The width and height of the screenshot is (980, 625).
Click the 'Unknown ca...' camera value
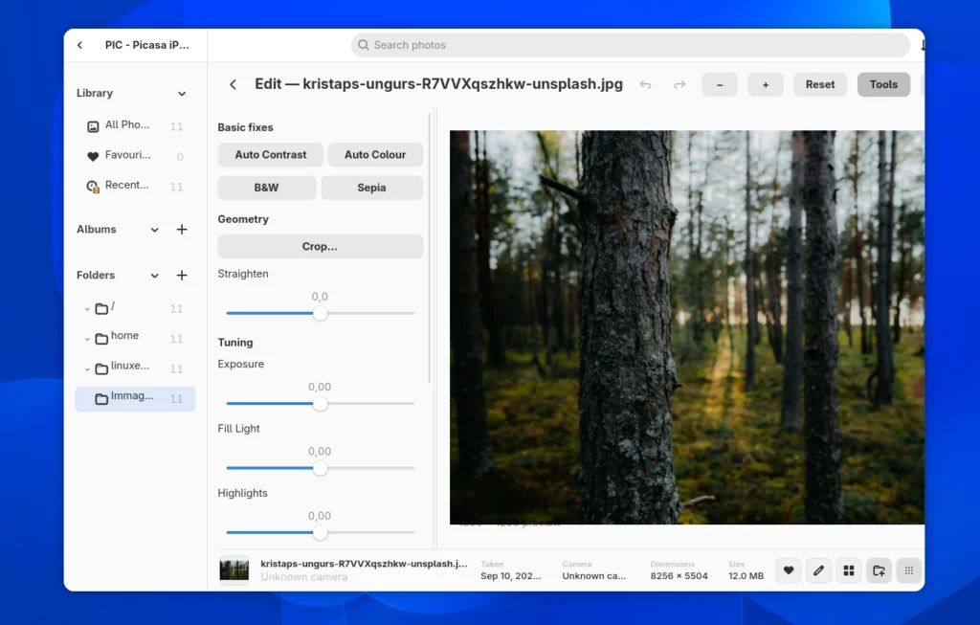pyautogui.click(x=593, y=575)
